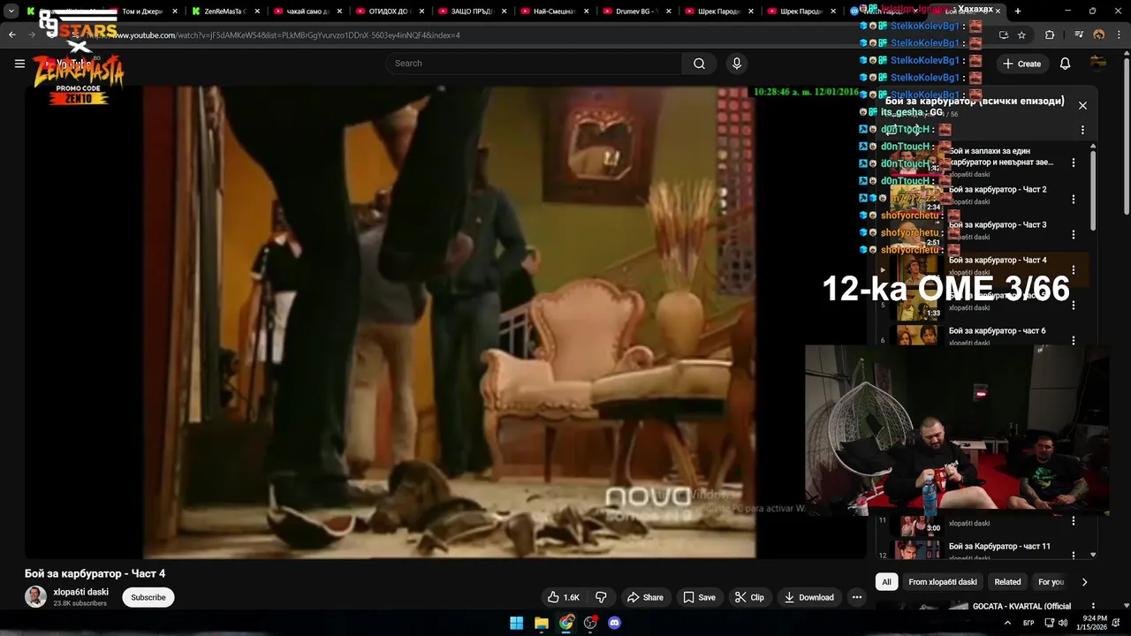Play Бой за Карбуратор - част 11 from playlist

(x=999, y=547)
